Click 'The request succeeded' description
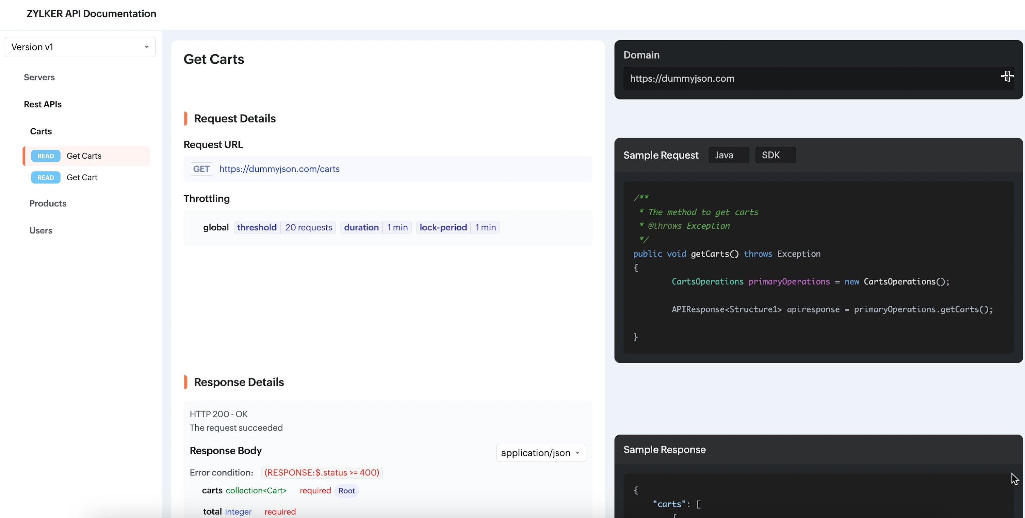This screenshot has height=518, width=1025. click(x=236, y=428)
